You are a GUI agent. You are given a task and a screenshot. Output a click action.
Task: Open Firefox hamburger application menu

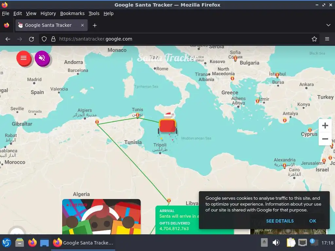pyautogui.click(x=327, y=39)
